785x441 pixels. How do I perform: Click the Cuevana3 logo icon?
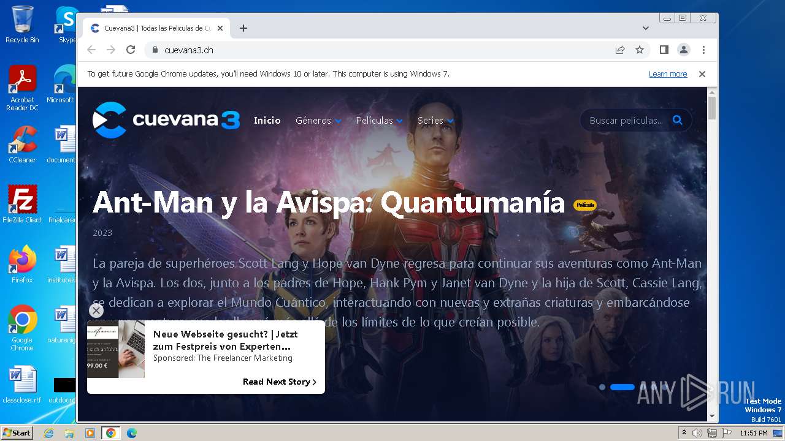point(110,120)
